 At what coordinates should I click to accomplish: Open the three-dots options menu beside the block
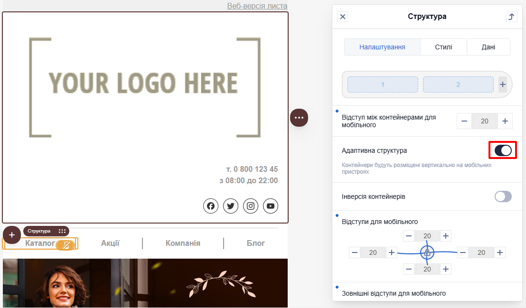pyautogui.click(x=299, y=118)
